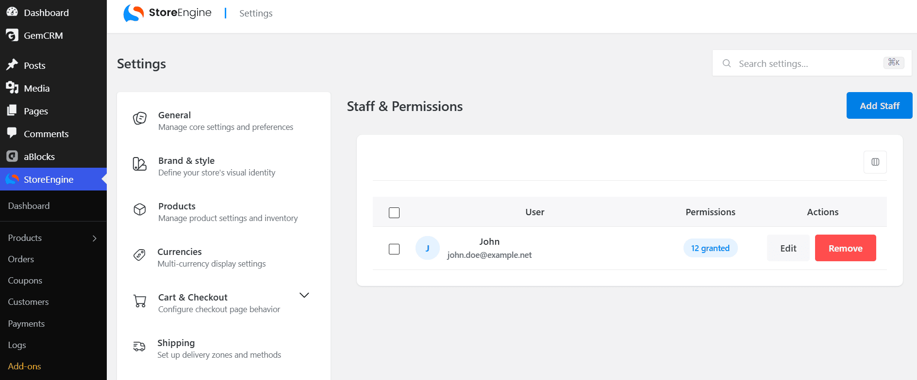Click the Posts pushpin icon

point(12,65)
